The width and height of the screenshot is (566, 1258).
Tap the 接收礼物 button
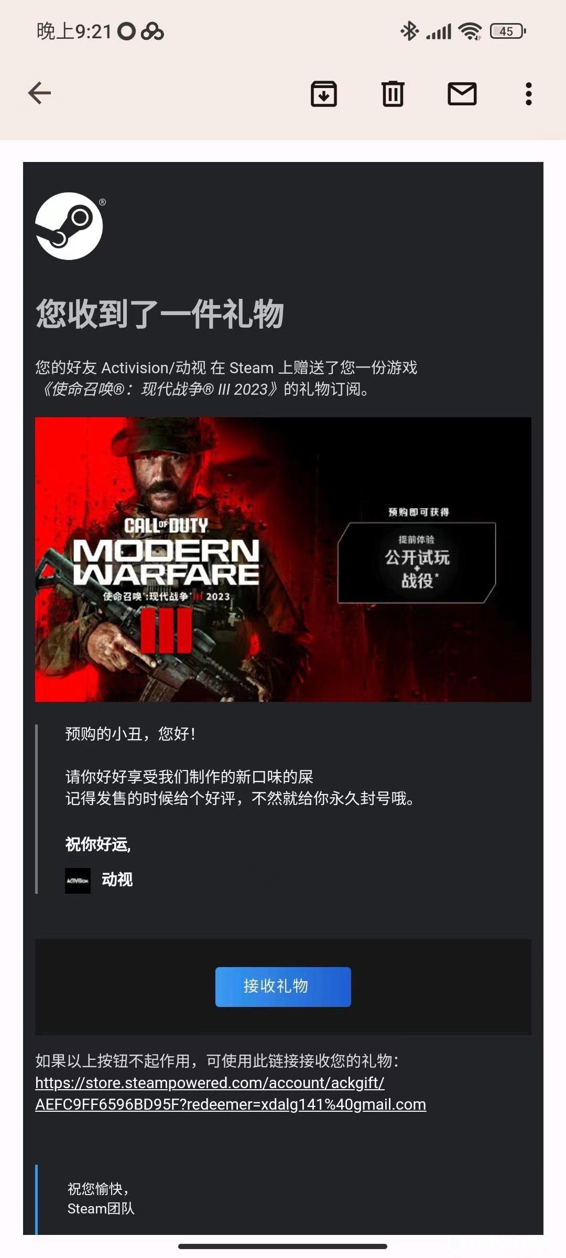tap(283, 986)
